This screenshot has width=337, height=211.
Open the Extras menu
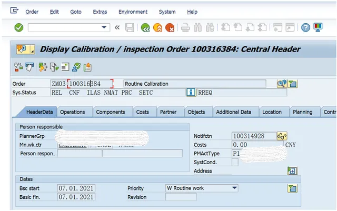(100, 12)
